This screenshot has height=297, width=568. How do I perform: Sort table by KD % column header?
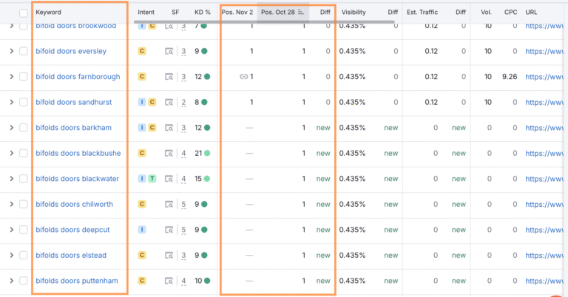(x=202, y=13)
